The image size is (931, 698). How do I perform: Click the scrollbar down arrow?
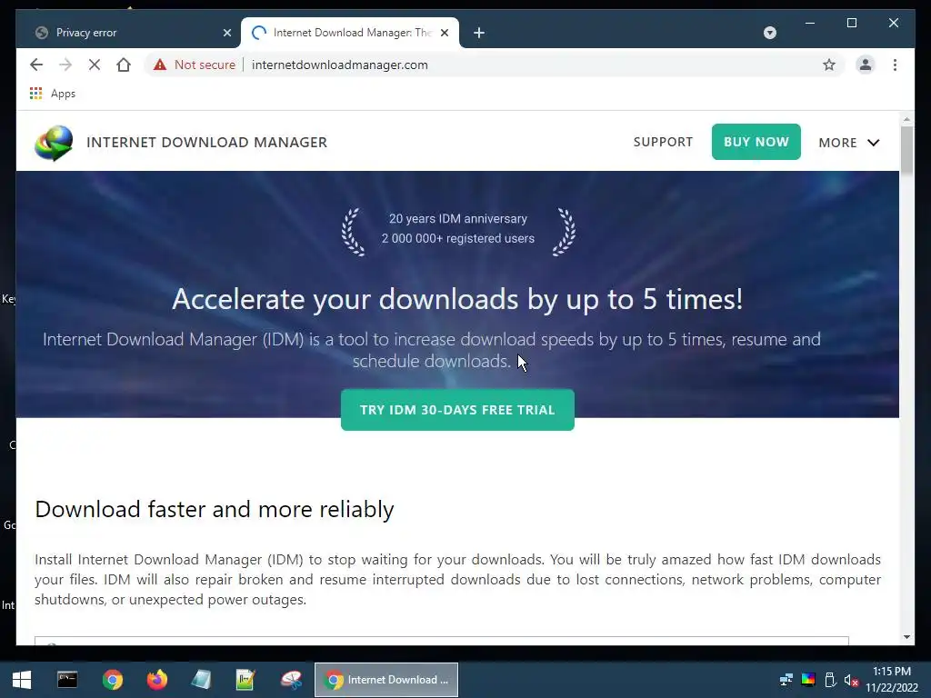point(906,637)
